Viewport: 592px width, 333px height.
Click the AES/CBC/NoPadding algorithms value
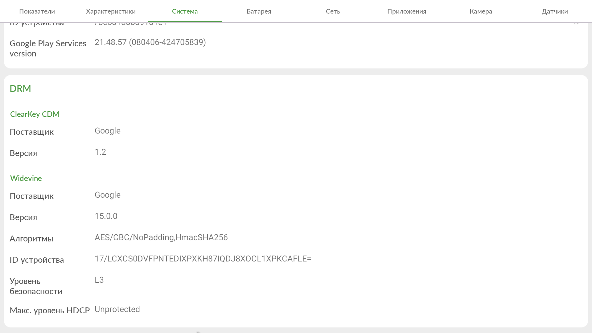coord(161,237)
